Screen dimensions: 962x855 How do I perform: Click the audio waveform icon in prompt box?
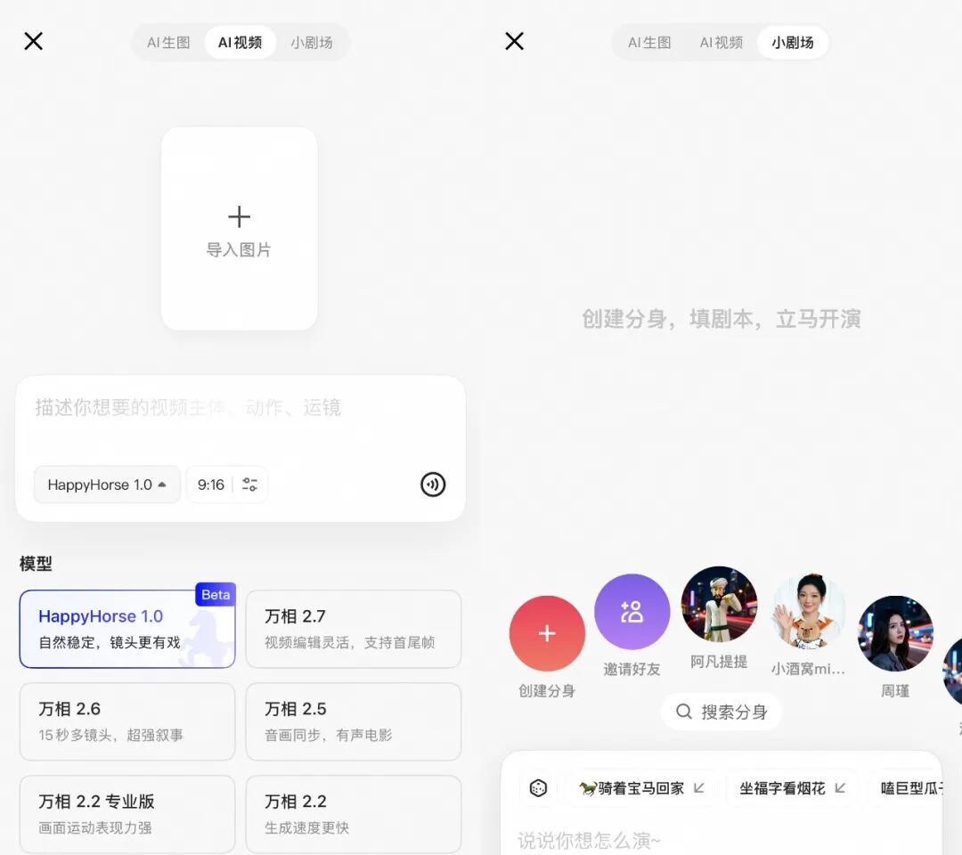click(433, 484)
